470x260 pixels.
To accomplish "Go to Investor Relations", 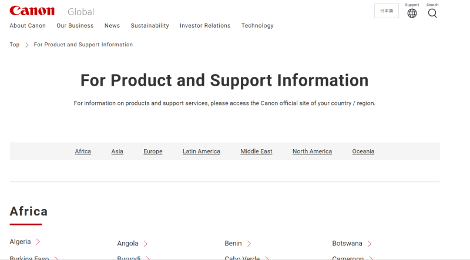I will pyautogui.click(x=205, y=26).
